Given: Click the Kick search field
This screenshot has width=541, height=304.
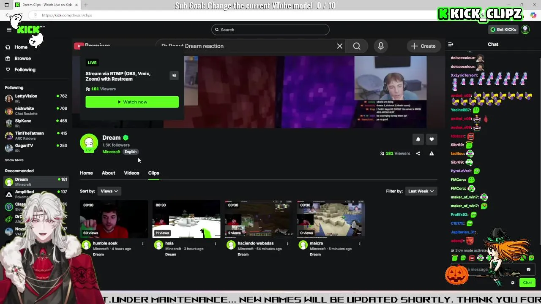Looking at the screenshot, I should pyautogui.click(x=270, y=30).
